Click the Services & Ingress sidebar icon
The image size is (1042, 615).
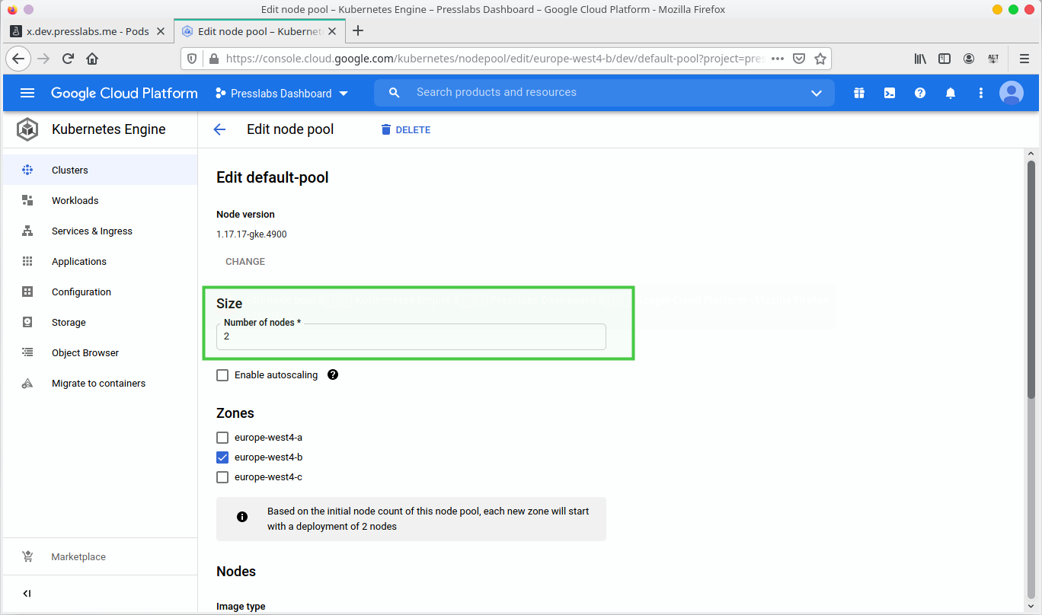click(x=27, y=231)
